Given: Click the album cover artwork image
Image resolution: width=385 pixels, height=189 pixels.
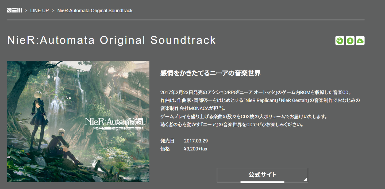Looking at the screenshot, I should click(x=78, y=122).
